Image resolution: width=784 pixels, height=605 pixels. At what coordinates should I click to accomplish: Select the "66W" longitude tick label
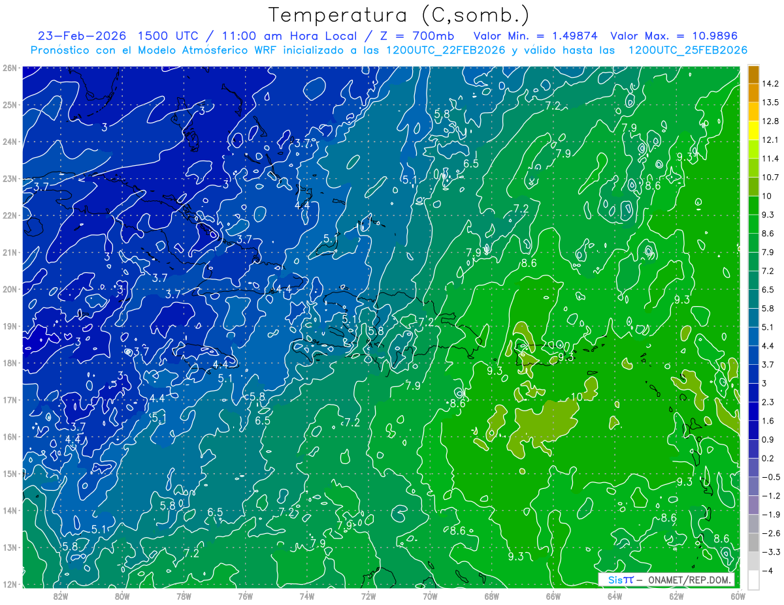[553, 597]
